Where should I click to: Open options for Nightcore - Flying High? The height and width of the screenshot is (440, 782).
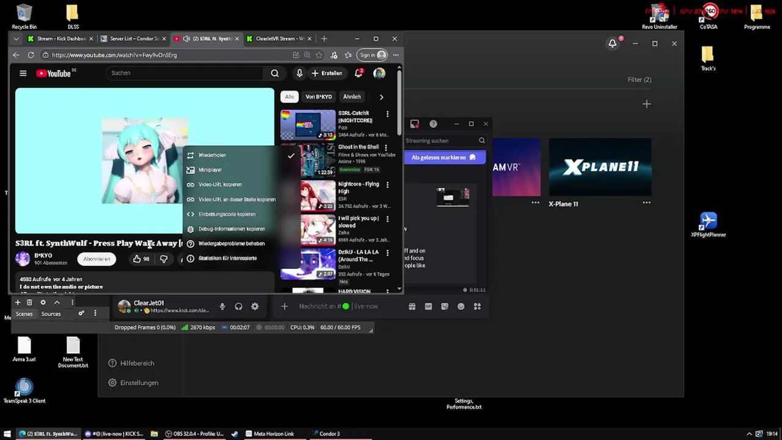pos(387,185)
